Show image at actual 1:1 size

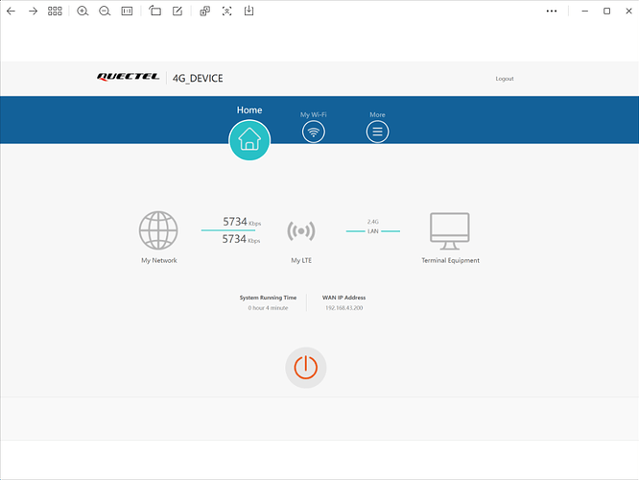tap(128, 11)
